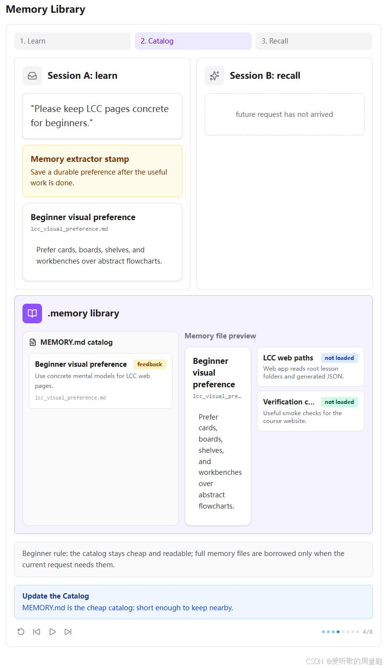386x668 pixels.
Task: Click "Web app reads root lesson folders" description
Action: tap(303, 373)
